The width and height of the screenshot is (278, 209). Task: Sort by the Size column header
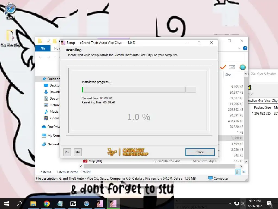click(x=228, y=75)
